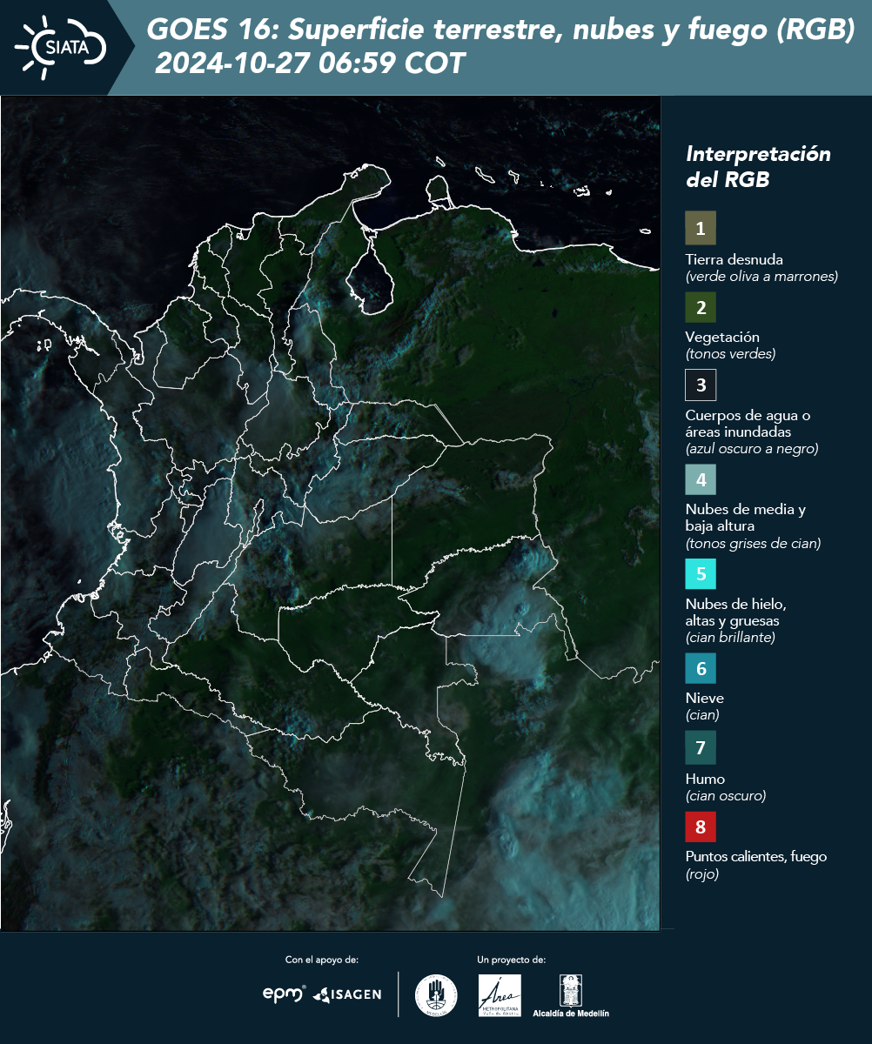Image resolution: width=872 pixels, height=1044 pixels.
Task: Click the epm logo
Action: pyautogui.click(x=284, y=994)
